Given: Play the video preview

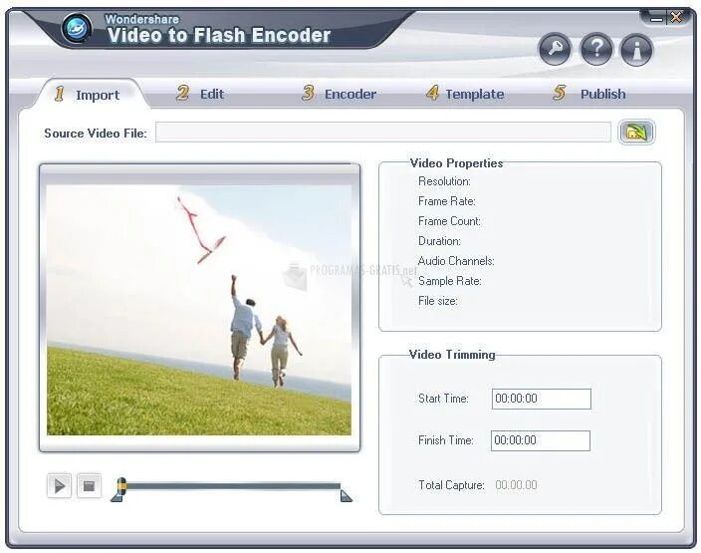Looking at the screenshot, I should click(x=59, y=485).
